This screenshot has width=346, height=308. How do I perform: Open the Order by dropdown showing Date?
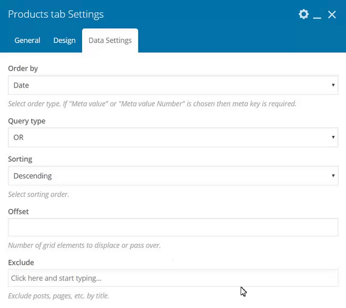[x=173, y=85]
